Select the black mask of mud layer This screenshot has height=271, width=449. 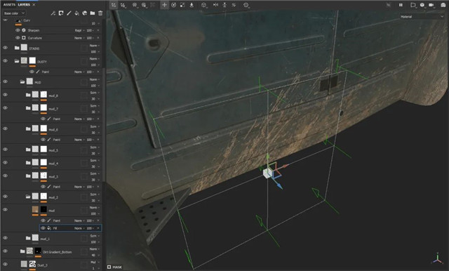43,209
